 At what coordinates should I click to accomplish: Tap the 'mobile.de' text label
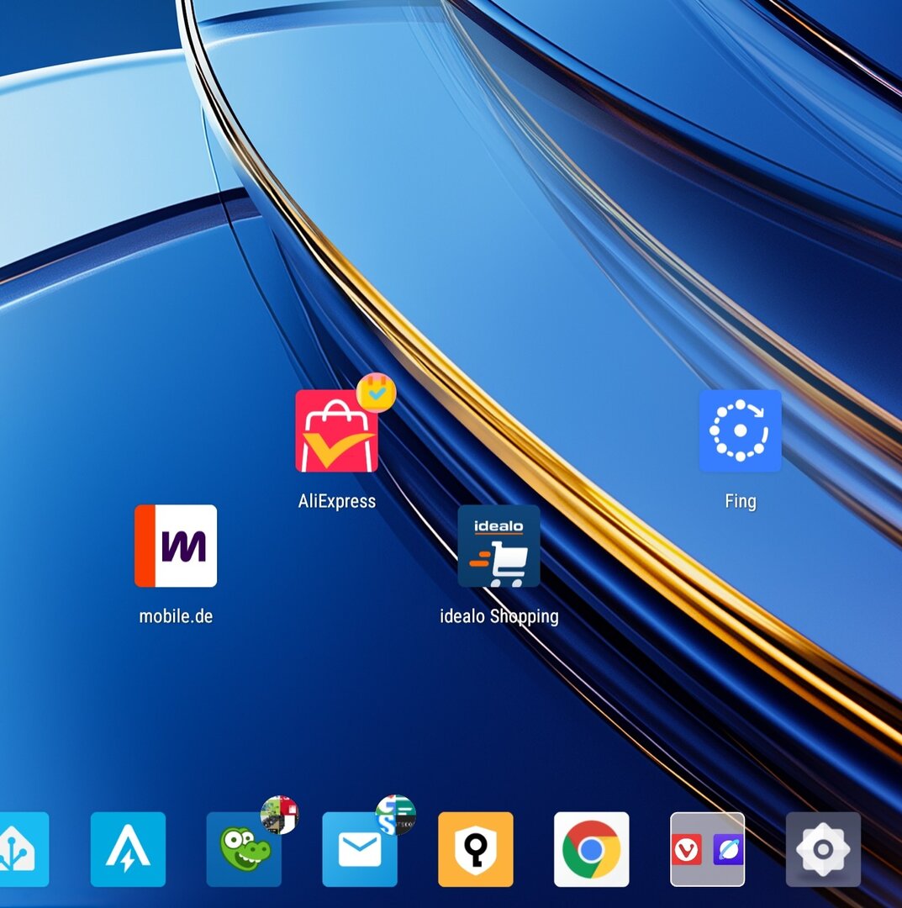(x=176, y=616)
